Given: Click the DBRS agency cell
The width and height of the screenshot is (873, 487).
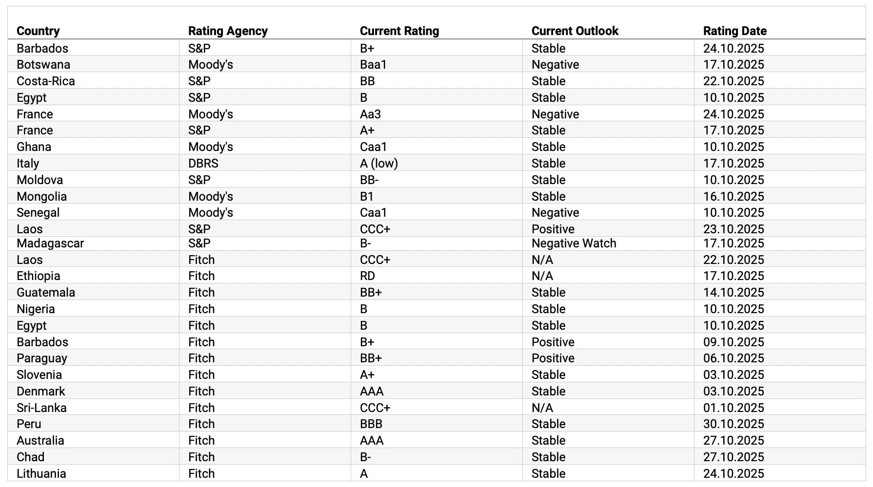Looking at the screenshot, I should pyautogui.click(x=203, y=164).
